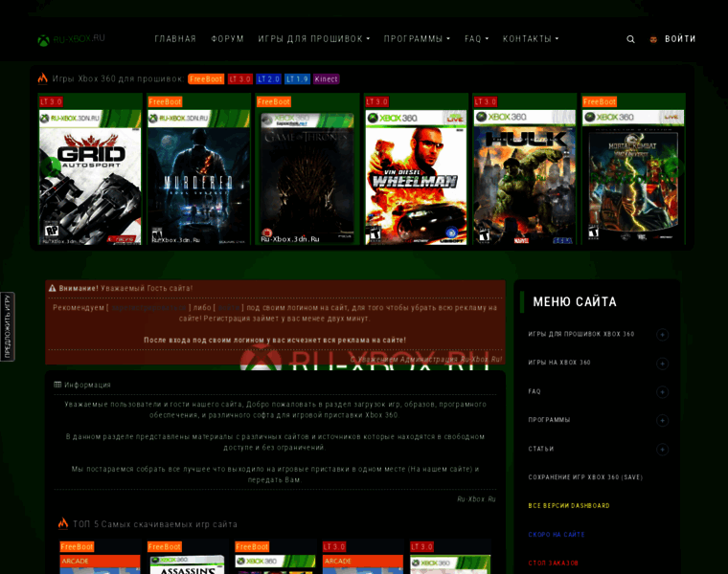Click the registration link in notice box
728x574 pixels.
[x=148, y=307]
